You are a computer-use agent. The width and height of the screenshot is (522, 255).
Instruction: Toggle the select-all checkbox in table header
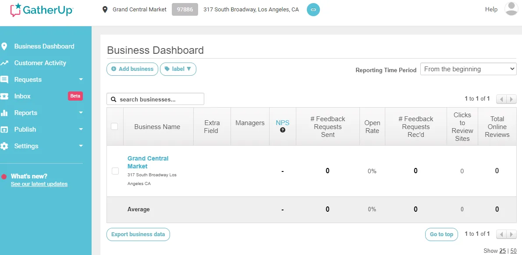click(114, 126)
